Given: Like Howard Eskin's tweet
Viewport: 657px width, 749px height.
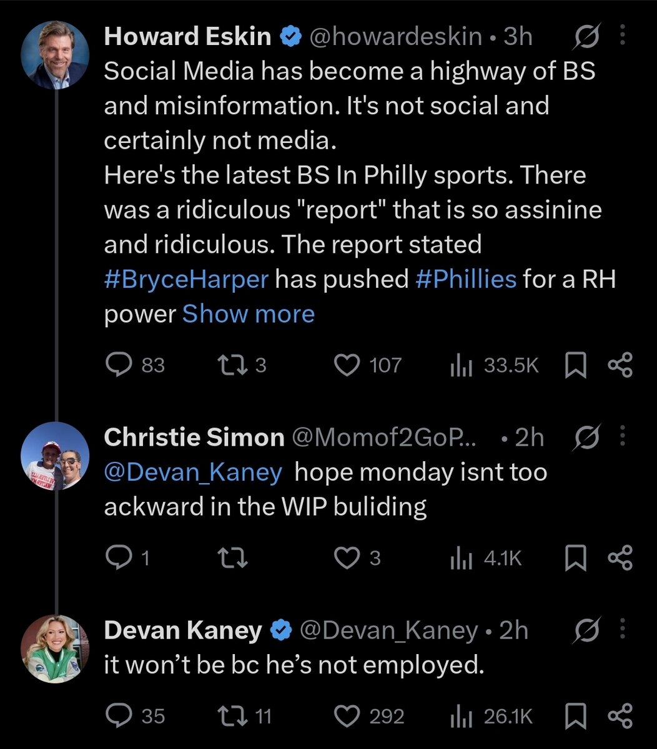Looking at the screenshot, I should (x=348, y=365).
